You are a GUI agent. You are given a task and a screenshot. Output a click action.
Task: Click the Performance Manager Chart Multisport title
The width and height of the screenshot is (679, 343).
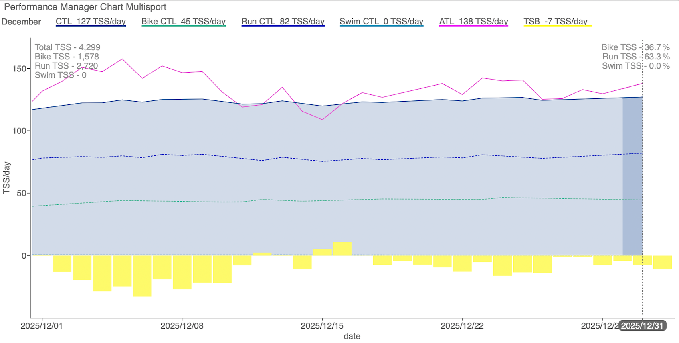(x=85, y=7)
